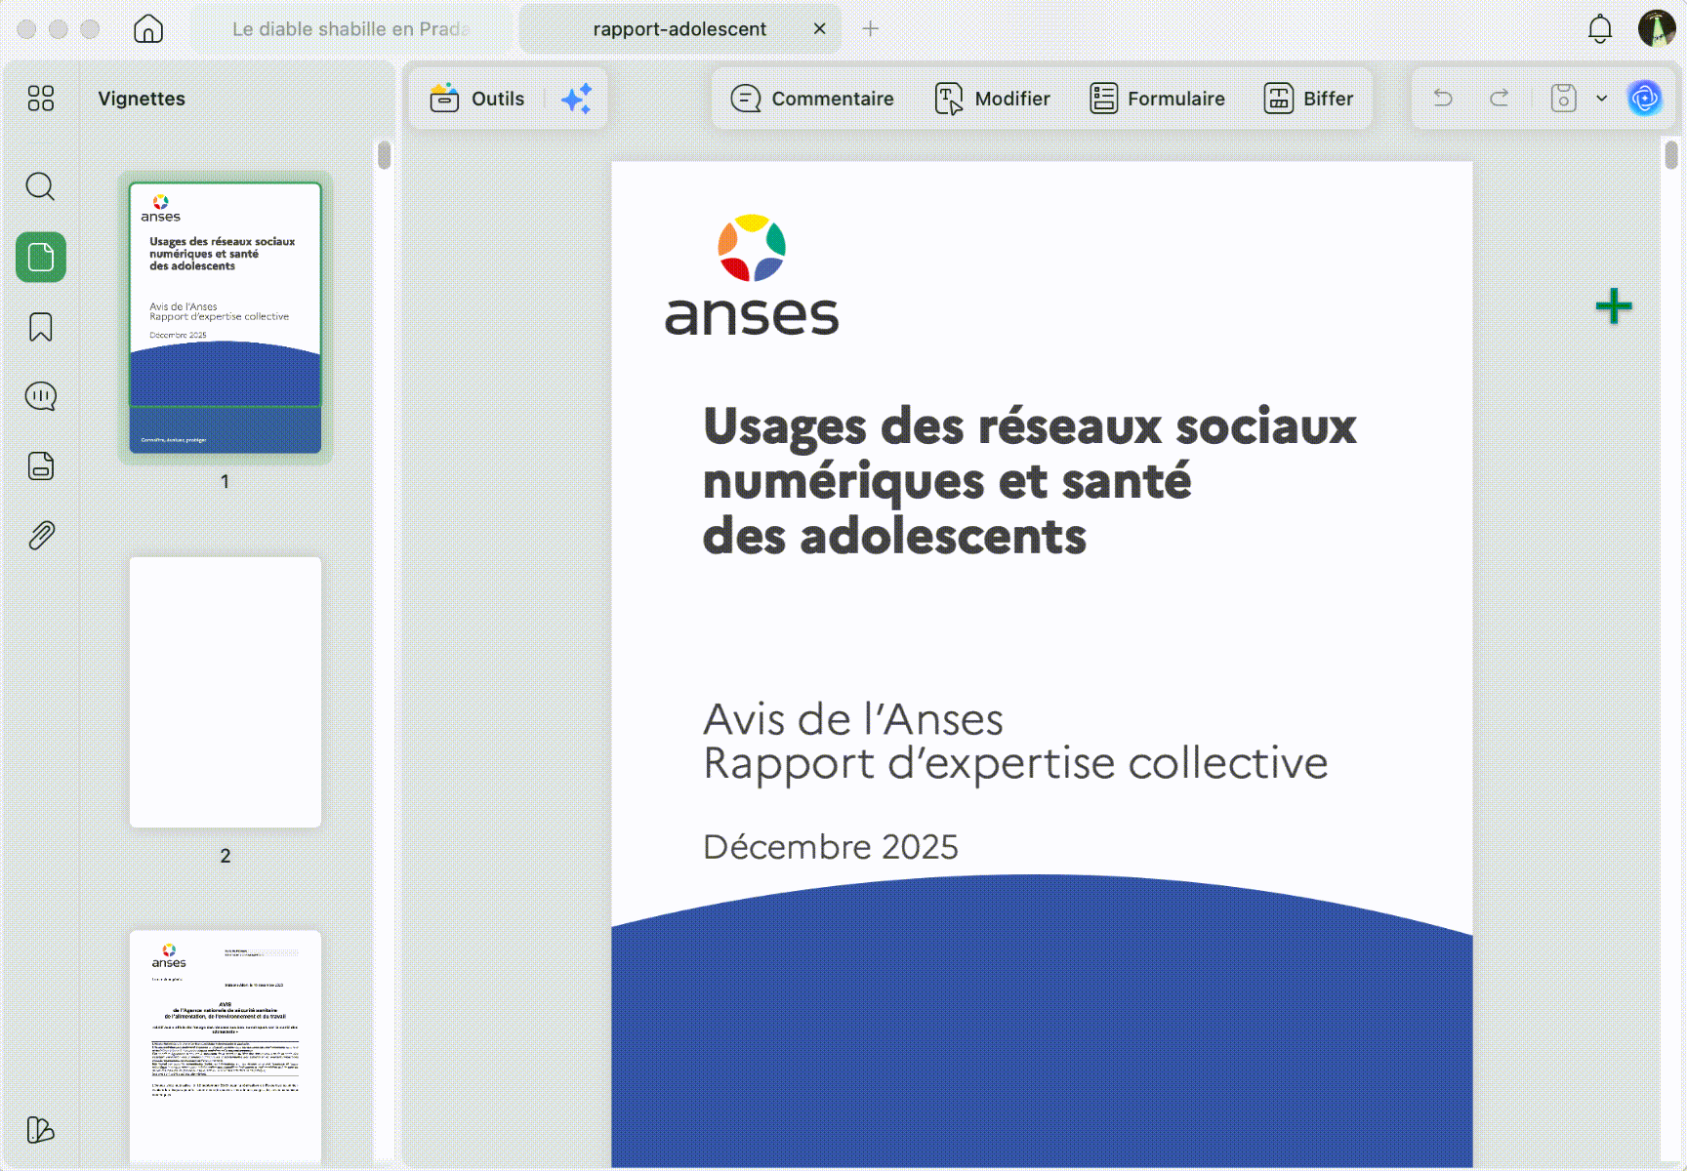Screen dimensions: 1687x1171
Task: Open the comments list panel
Action: [x=41, y=396]
